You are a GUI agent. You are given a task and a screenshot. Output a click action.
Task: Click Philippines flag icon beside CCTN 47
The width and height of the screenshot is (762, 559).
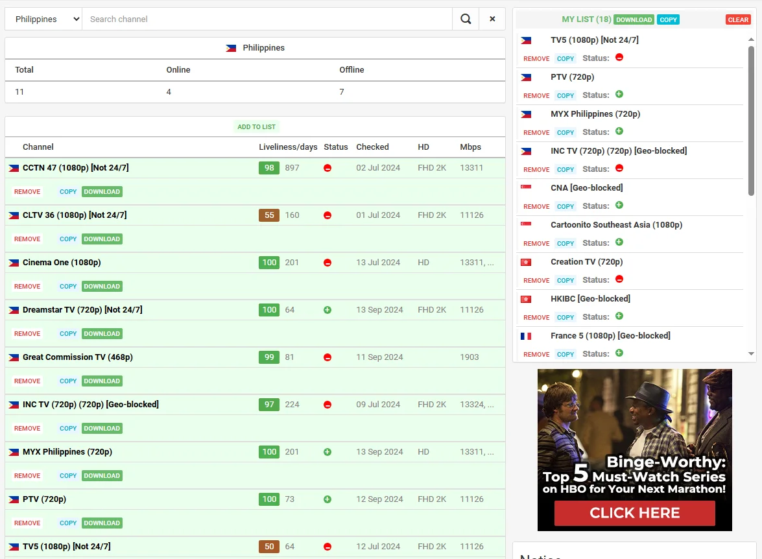14,168
